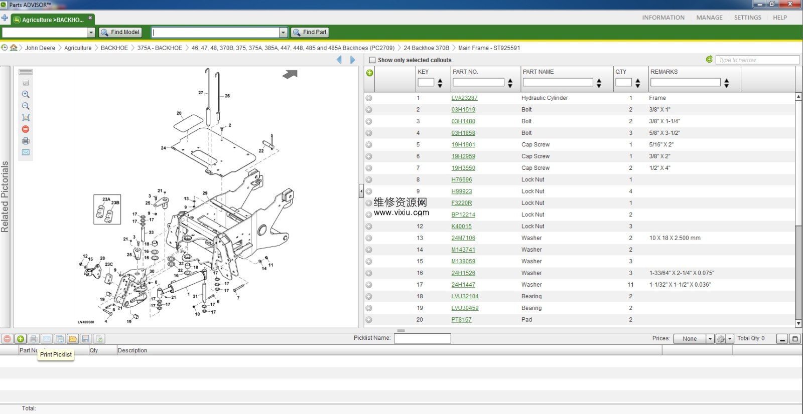The image size is (803, 414).
Task: Add Bolt 03H1519 row to picklist
Action: [x=369, y=110]
